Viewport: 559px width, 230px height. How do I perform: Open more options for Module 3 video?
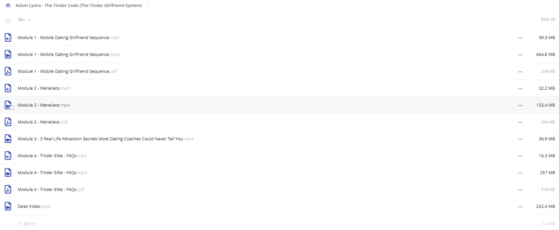tap(520, 139)
